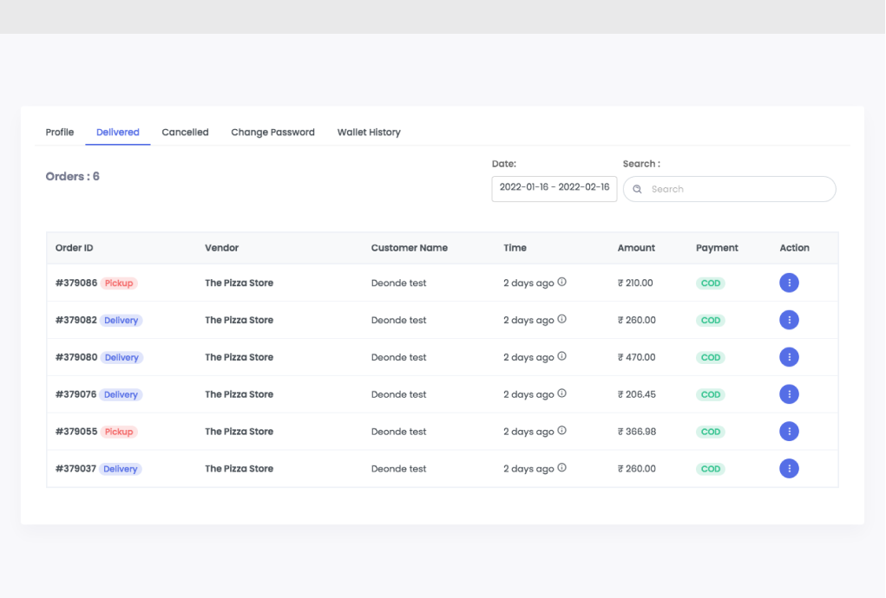Click COD payment badge for order #379082
Image resolution: width=886 pixels, height=598 pixels.
tap(710, 321)
